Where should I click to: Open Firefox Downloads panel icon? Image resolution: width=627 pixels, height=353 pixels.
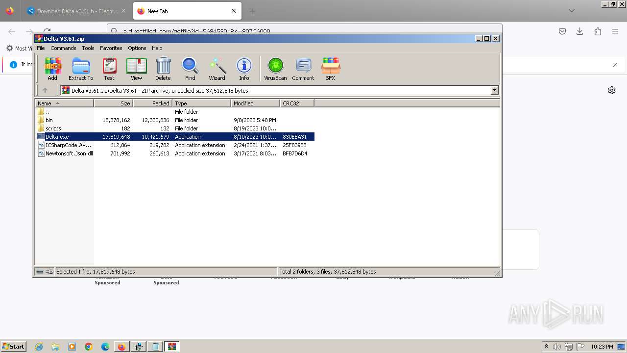(x=580, y=31)
